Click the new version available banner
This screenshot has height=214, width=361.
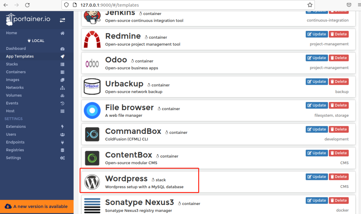click(x=37, y=207)
